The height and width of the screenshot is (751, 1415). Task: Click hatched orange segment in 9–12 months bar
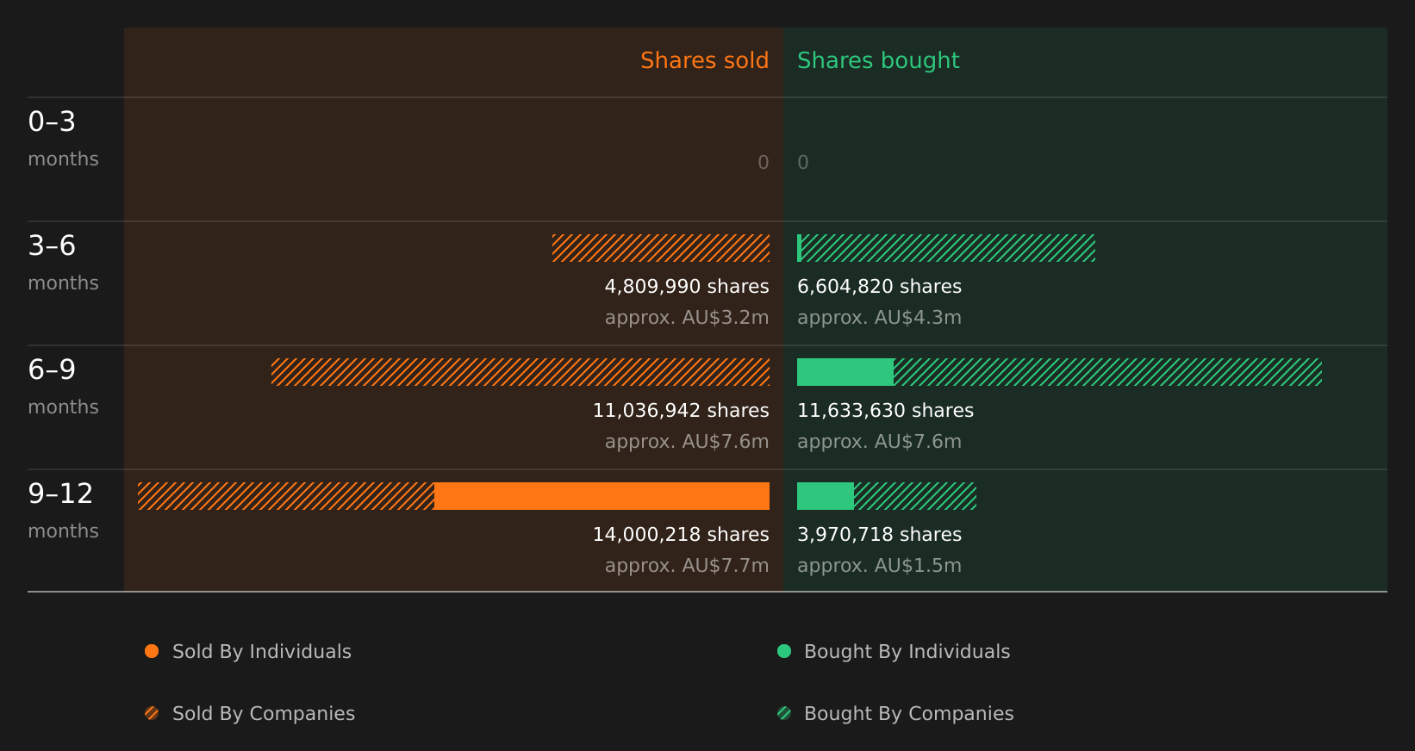(286, 496)
